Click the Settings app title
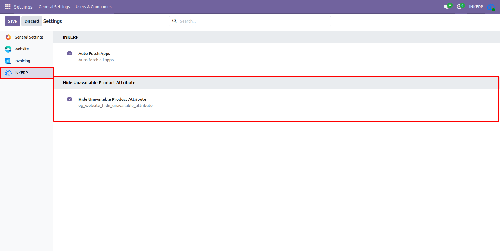Screen dimensions: 500x251 click(23, 7)
